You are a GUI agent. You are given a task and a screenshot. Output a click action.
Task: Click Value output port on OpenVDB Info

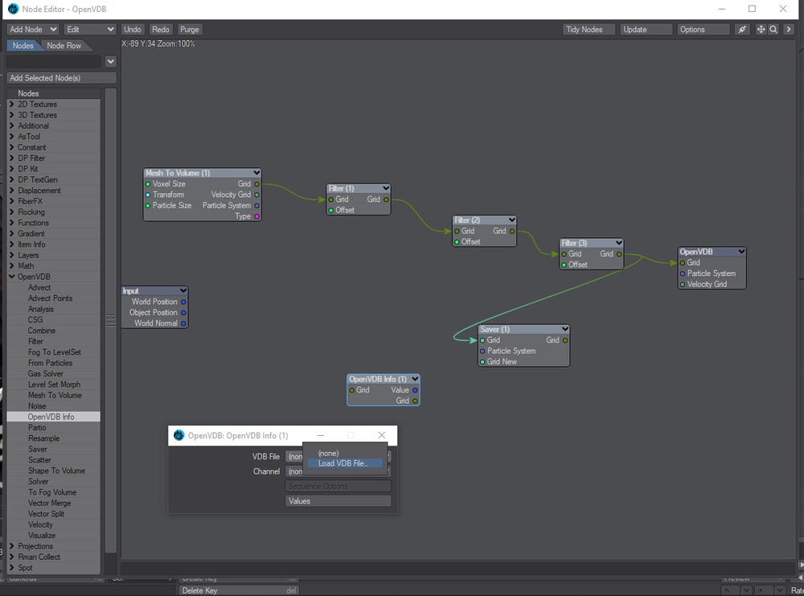[415, 390]
